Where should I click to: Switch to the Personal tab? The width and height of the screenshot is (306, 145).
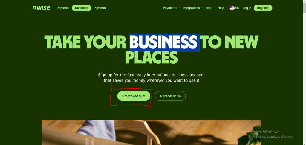pyautogui.click(x=63, y=8)
